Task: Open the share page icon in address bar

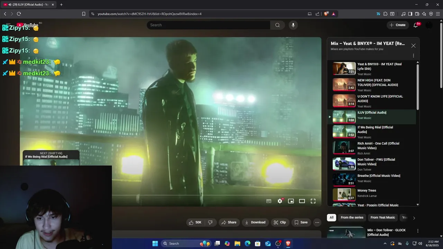Action: 317,14
